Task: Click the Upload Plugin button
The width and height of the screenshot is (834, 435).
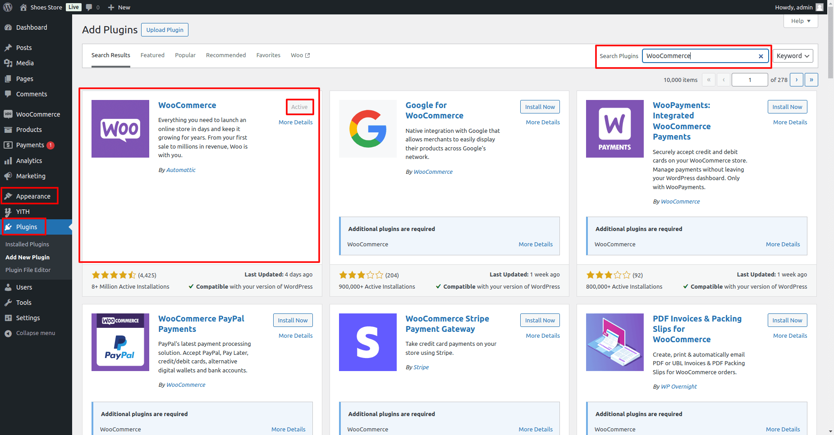Action: [165, 30]
